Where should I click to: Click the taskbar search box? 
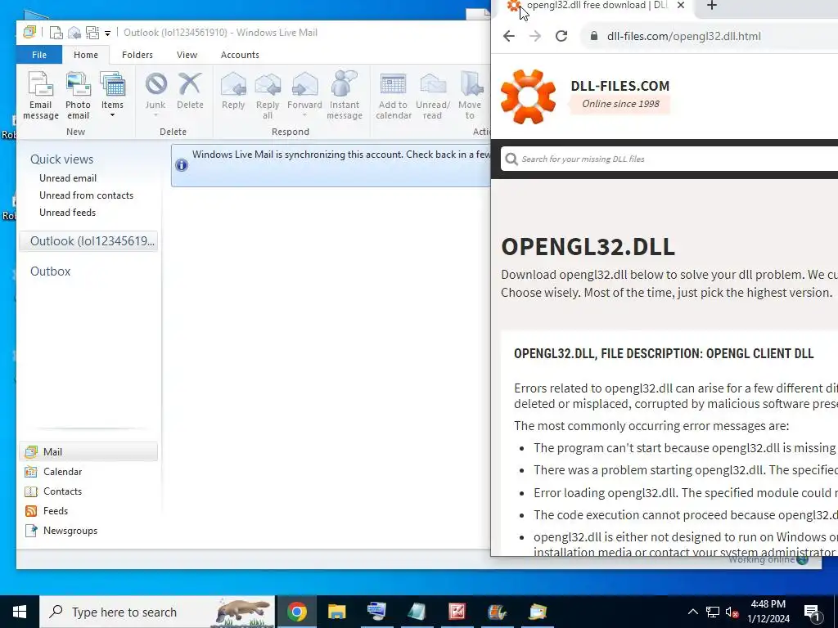[x=157, y=612]
